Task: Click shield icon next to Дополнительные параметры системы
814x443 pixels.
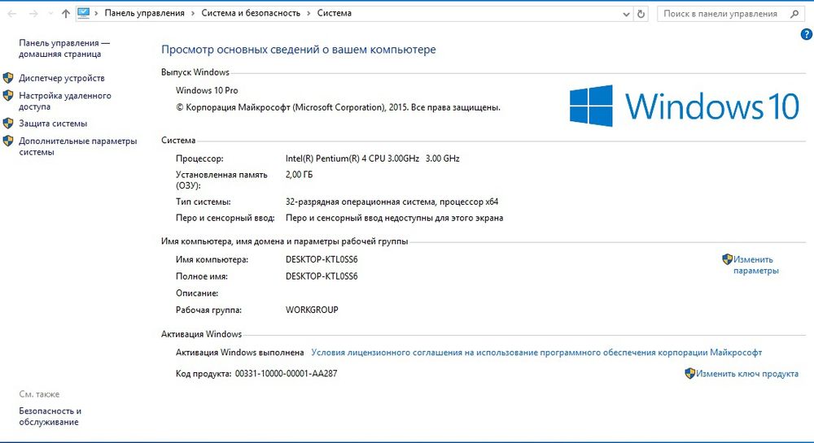Action: [x=8, y=141]
